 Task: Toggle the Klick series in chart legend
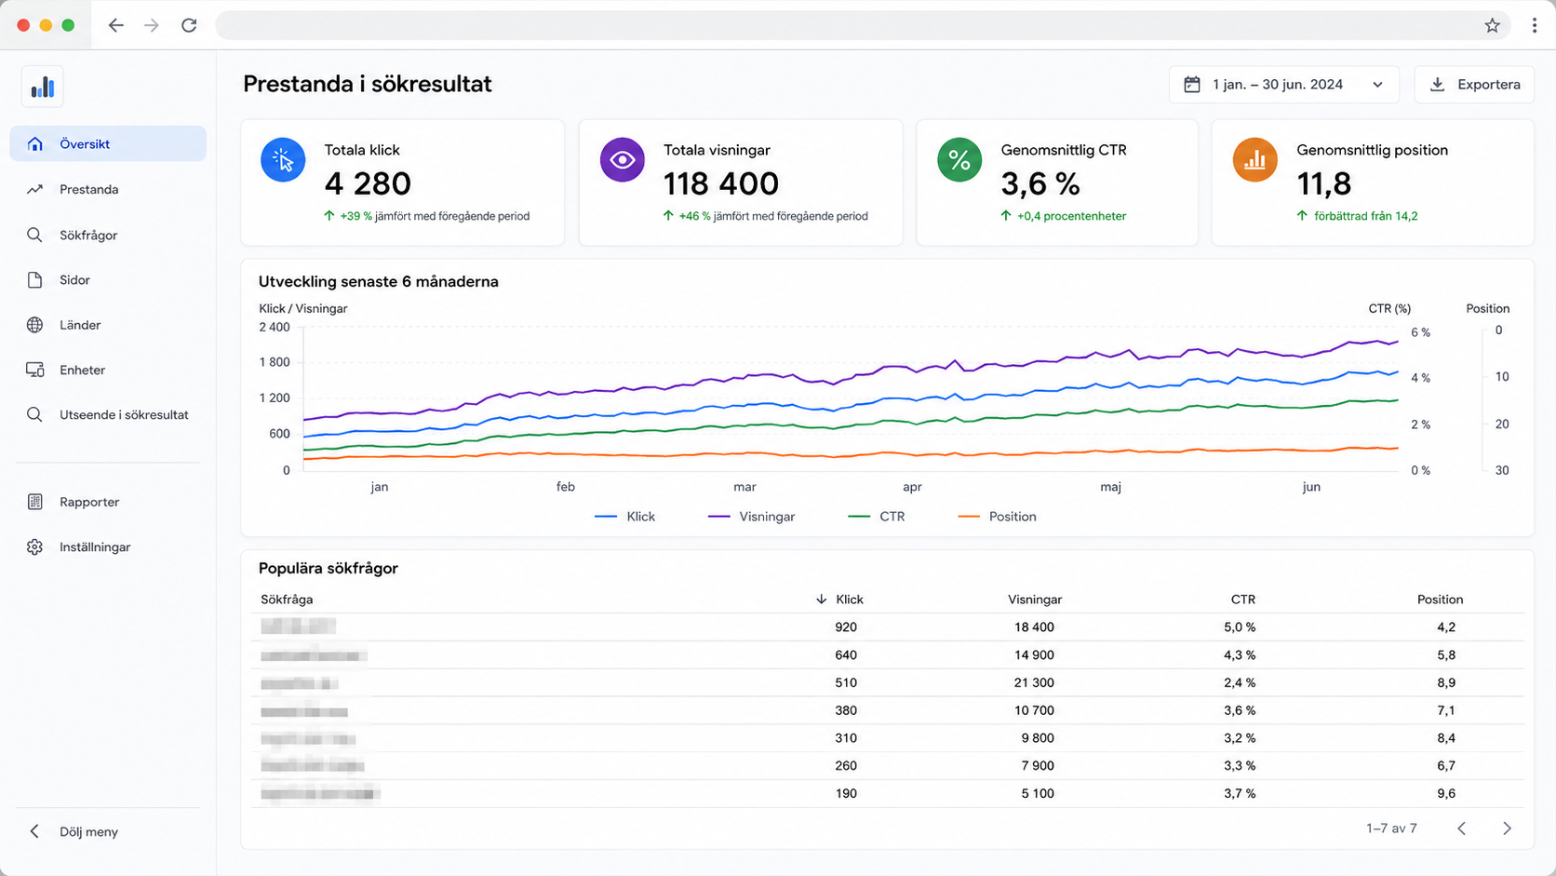624,517
